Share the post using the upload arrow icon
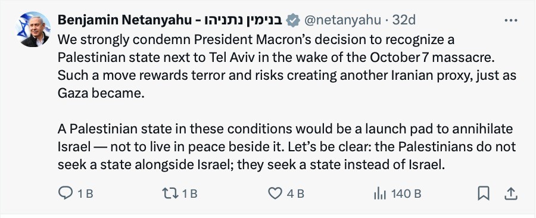 click(511, 194)
